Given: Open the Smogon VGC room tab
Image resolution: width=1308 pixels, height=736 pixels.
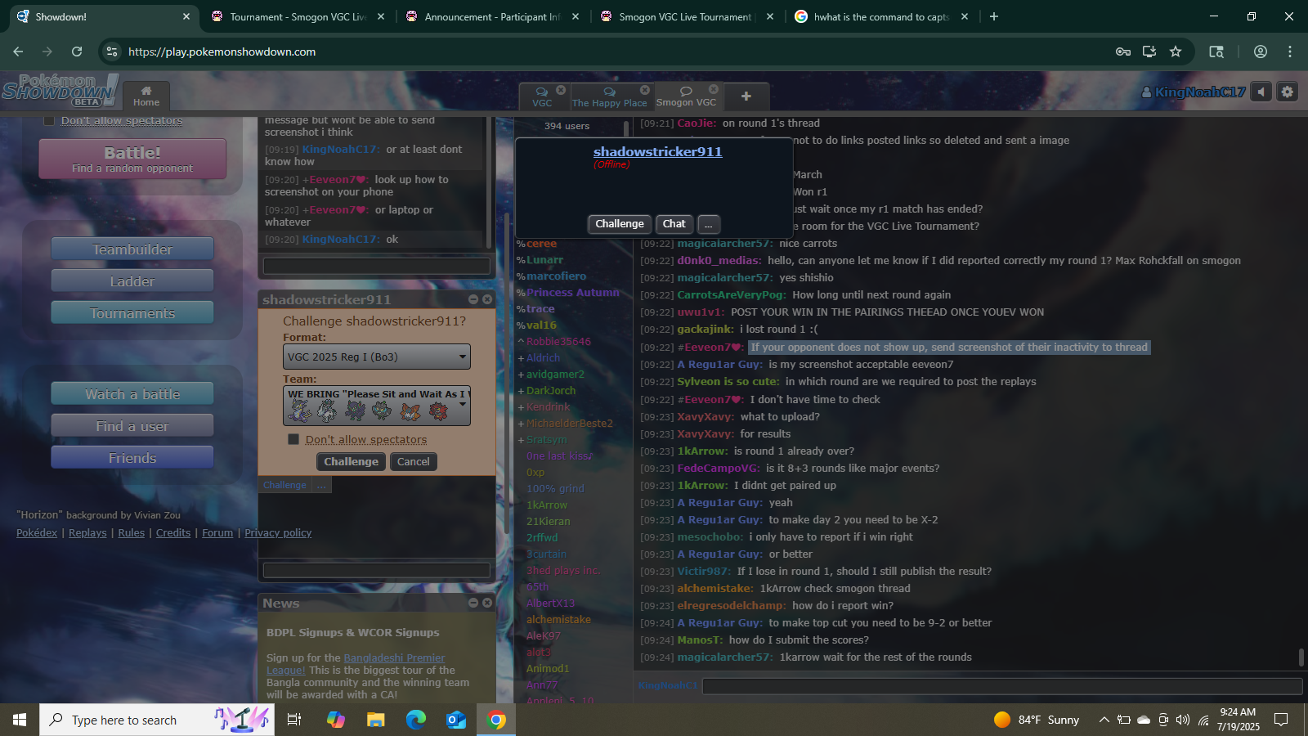Looking at the screenshot, I should click(687, 96).
